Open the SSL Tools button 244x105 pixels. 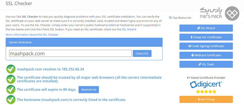pos(206,64)
